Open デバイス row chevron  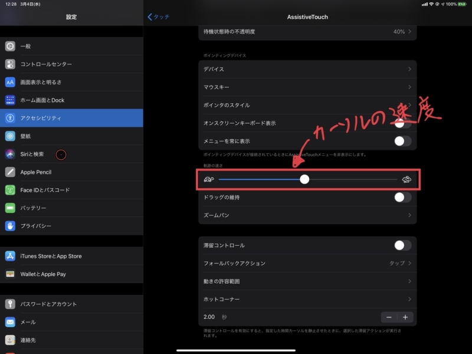click(409, 69)
